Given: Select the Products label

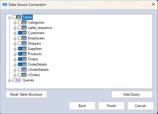Looking at the screenshot, I should (35, 54).
